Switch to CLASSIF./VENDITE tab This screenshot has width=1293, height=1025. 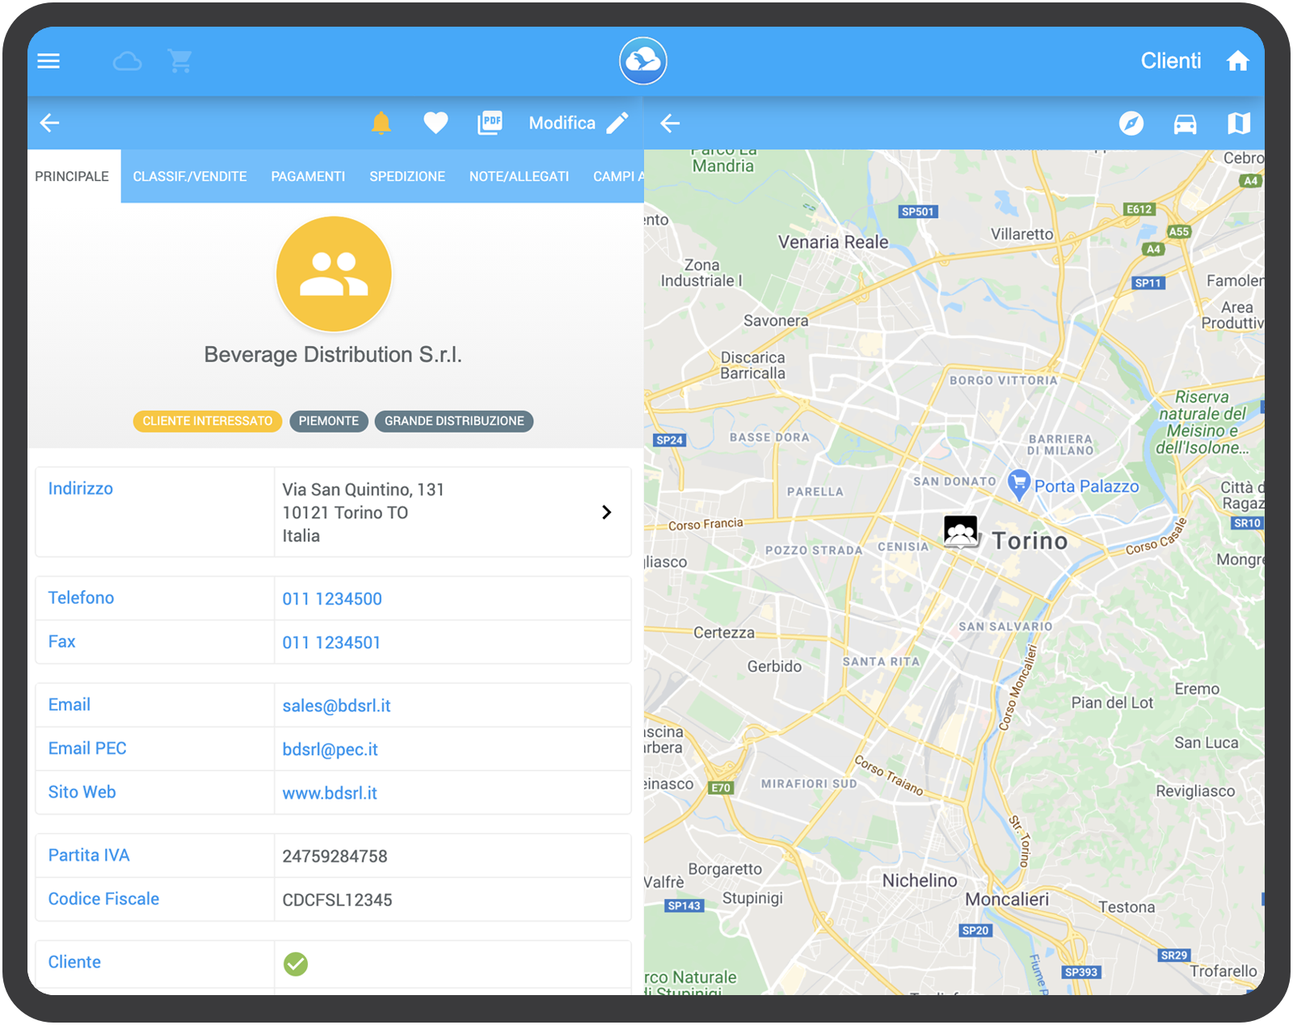[190, 176]
